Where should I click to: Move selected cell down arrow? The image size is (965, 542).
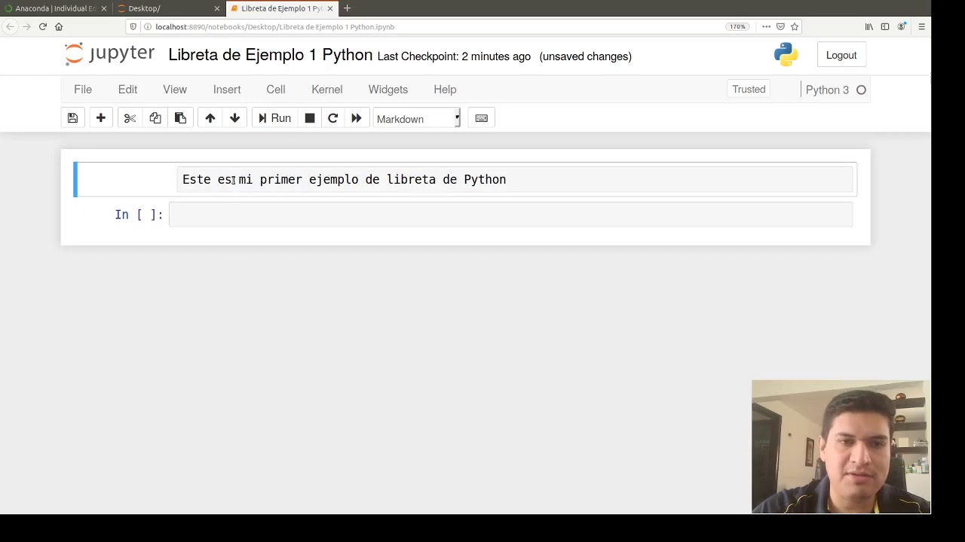234,118
